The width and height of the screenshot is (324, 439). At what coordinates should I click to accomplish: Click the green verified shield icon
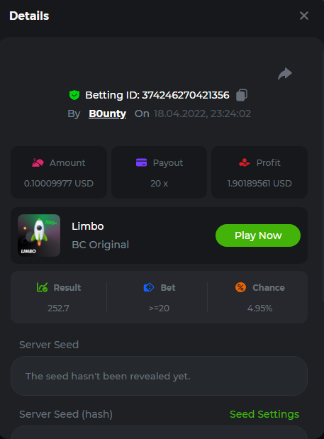(74, 95)
